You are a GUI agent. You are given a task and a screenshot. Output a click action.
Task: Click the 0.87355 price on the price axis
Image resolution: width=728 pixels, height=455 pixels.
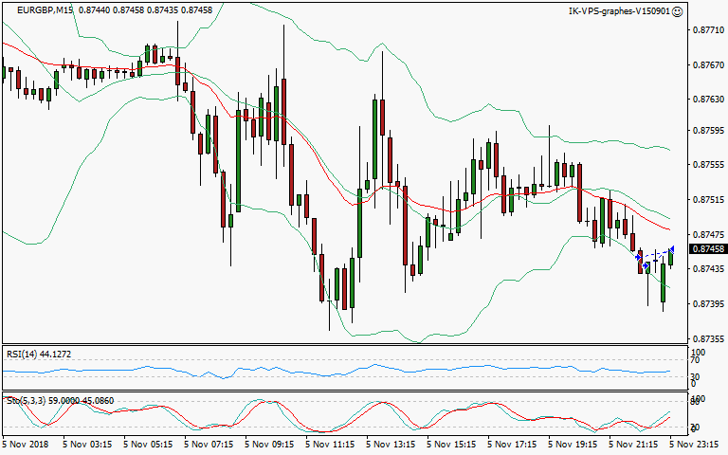click(704, 338)
